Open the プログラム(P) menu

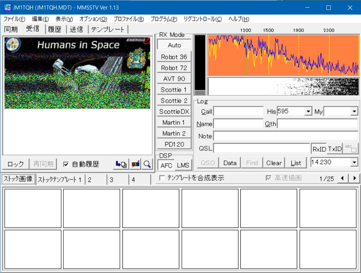[x=164, y=19]
